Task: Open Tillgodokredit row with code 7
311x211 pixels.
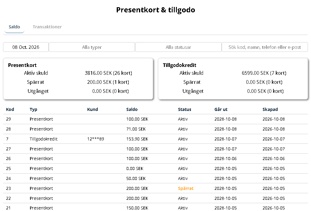Action: pyautogui.click(x=155, y=139)
